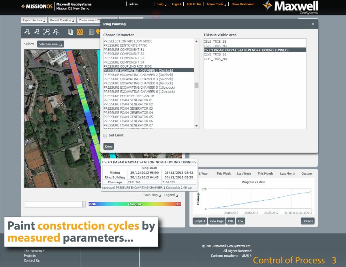Select PRESSURE EXCAVATING CHAMBER 1 (2o'clock)
The height and width of the screenshot is (267, 346).
(148, 70)
